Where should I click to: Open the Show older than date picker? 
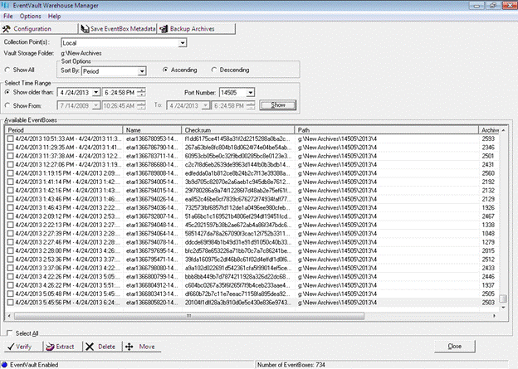click(x=95, y=93)
